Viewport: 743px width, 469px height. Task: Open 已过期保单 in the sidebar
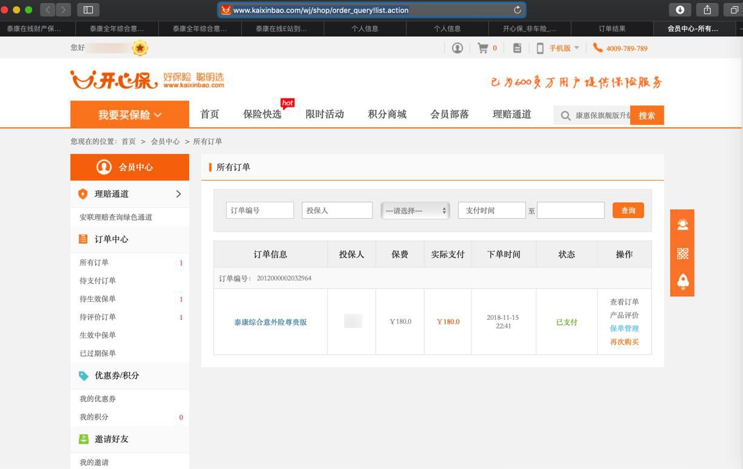tap(98, 353)
